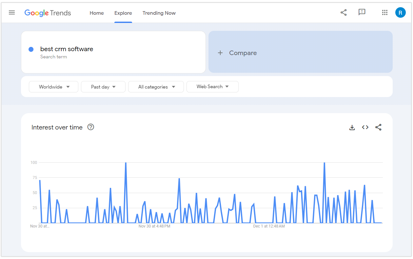
Task: Click the share icon in top header
Action: [344, 13]
